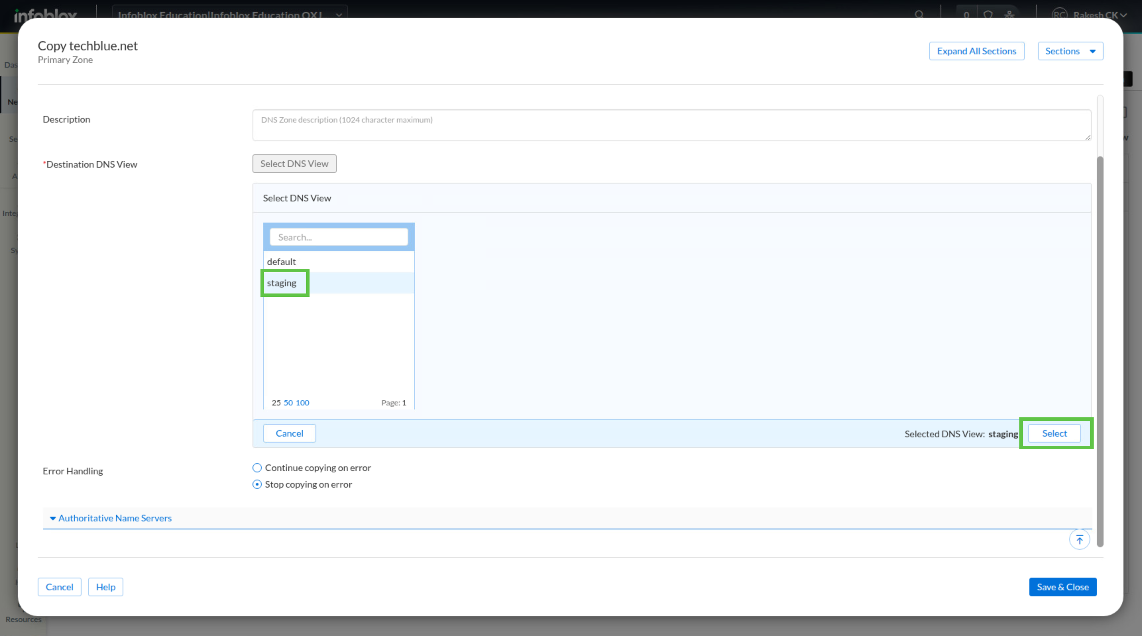Viewport: 1142px width, 636px height.
Task: Select 'Continue copying on error' radio
Action: pyautogui.click(x=257, y=468)
